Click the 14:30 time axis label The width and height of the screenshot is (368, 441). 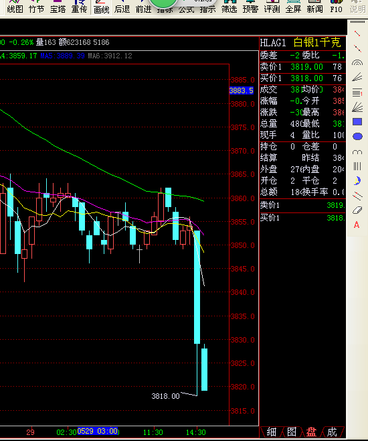tap(196, 432)
